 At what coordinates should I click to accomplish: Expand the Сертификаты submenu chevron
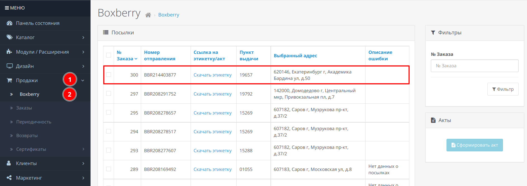click(x=83, y=149)
